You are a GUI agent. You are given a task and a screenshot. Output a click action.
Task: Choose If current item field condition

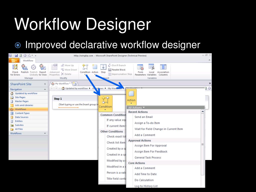pos(116,126)
